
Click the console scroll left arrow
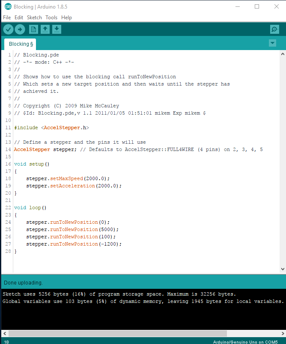5,333
